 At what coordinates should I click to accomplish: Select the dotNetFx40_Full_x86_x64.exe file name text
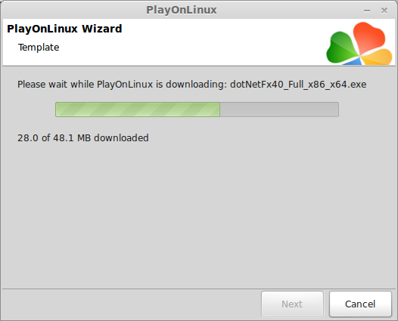[x=298, y=85]
